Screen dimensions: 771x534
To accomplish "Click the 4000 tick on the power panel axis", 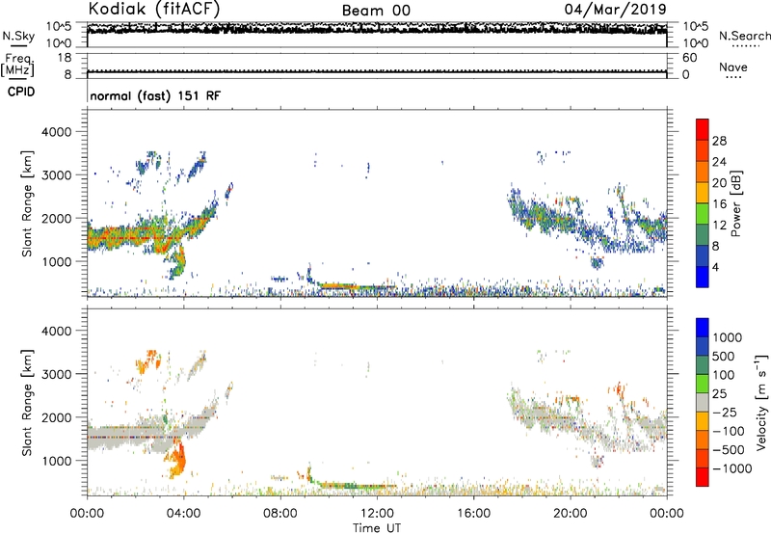I will pos(57,132).
